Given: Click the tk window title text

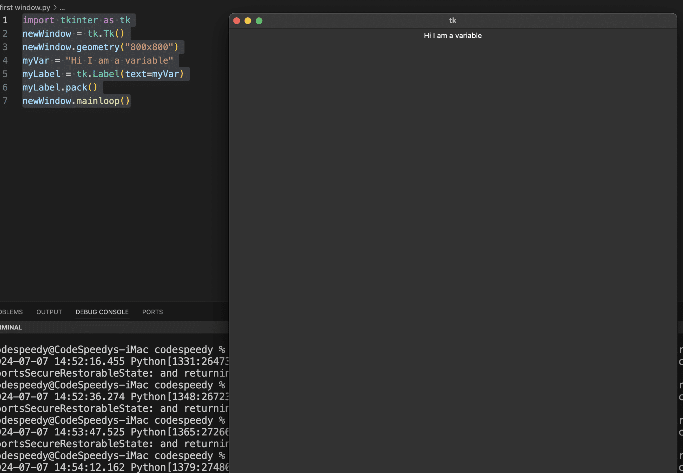Looking at the screenshot, I should (452, 20).
